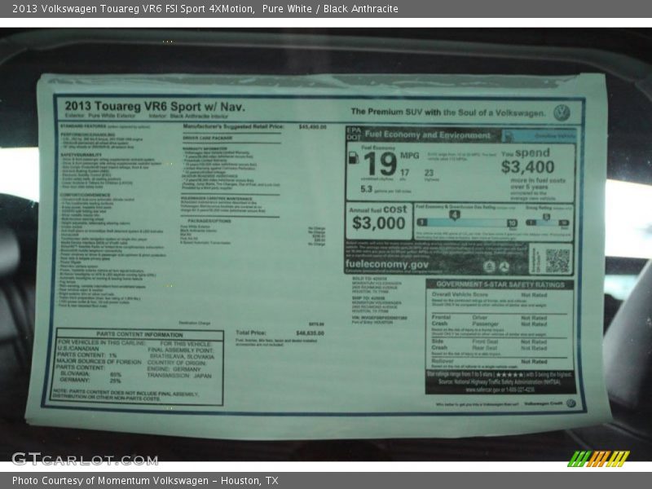The height and width of the screenshot is (489, 652).
Task: Click 'The Premium SUV with the Soul of a Volkswagen.'
Action: coord(448,112)
